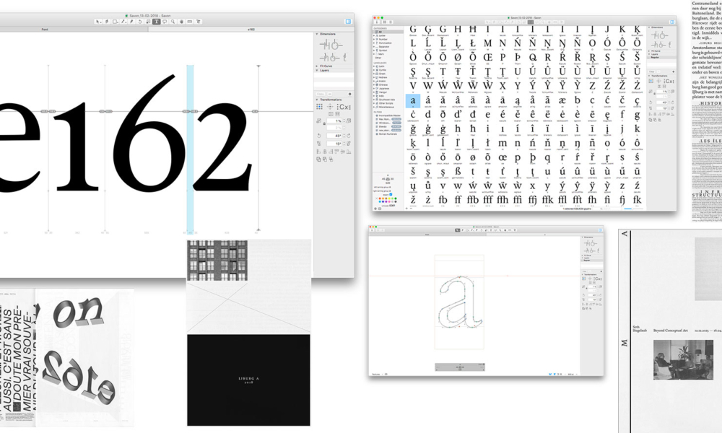Pick the Measurement ruler tool in e162 window
The image size is (722, 433).
point(190,22)
